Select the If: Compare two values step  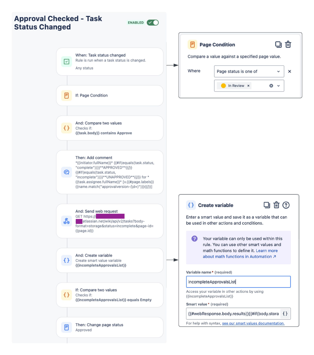pos(110,295)
